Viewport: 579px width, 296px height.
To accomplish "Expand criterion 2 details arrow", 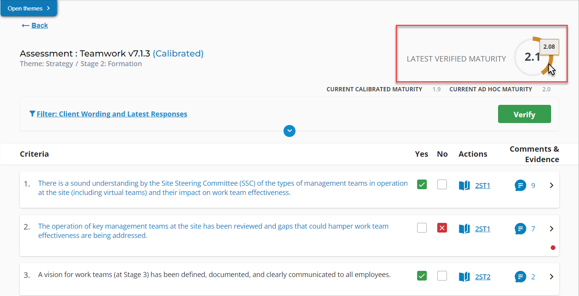I will pyautogui.click(x=552, y=229).
